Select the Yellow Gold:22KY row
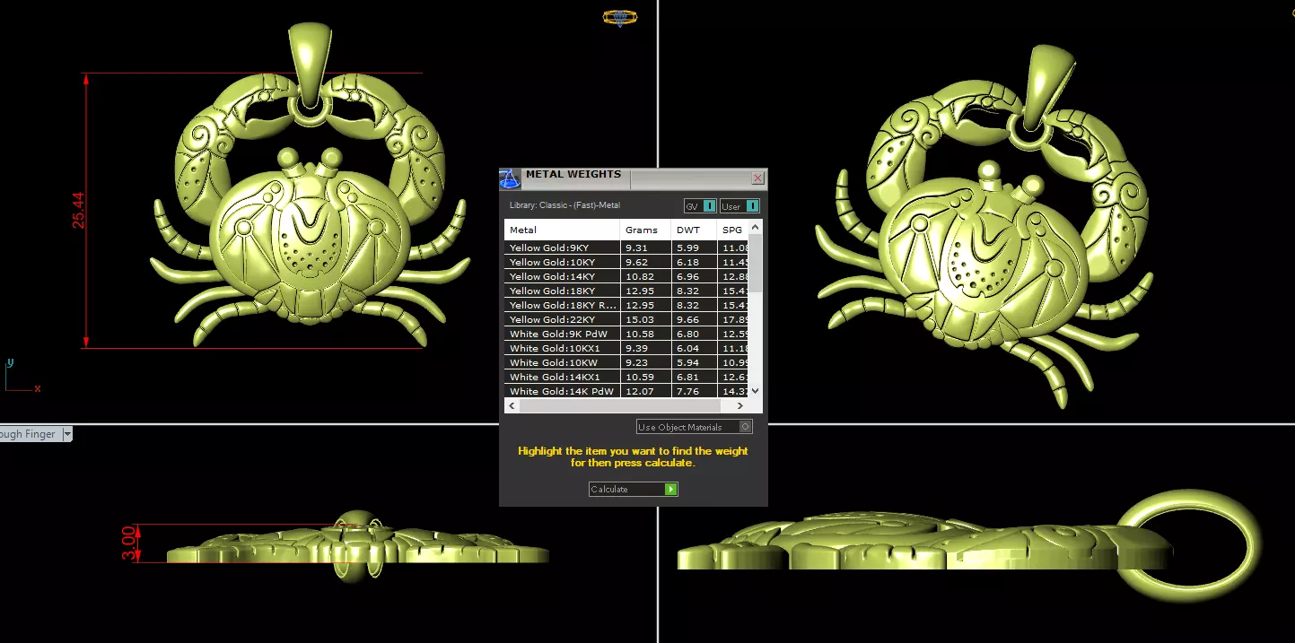 click(627, 319)
